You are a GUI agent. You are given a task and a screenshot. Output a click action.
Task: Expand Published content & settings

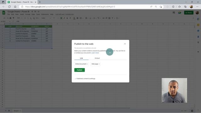[85, 78]
